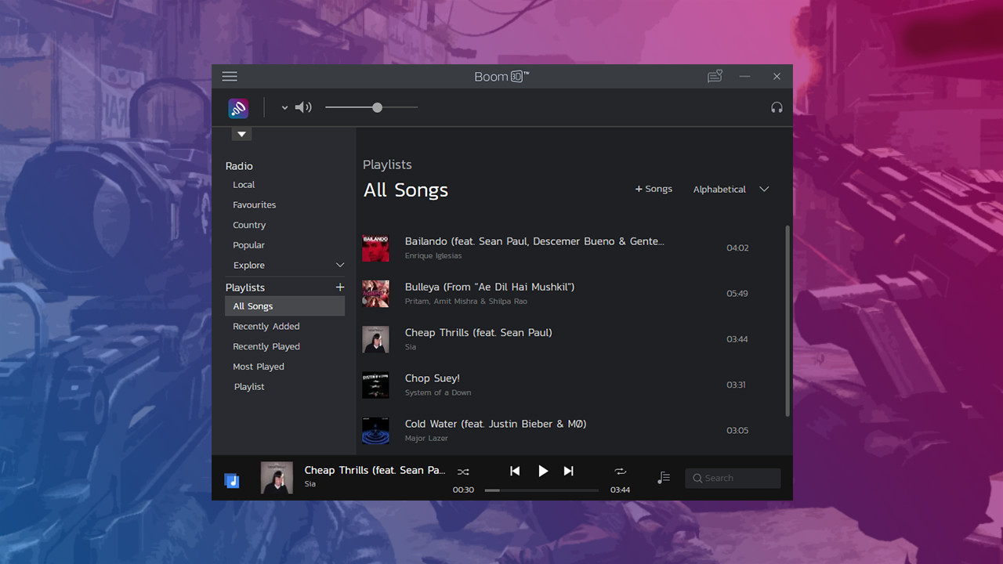The height and width of the screenshot is (564, 1003).
Task: Create a new playlist with the plus icon
Action: [340, 287]
